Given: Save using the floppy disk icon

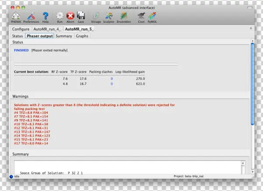Looking at the screenshot, I should tap(81, 17).
